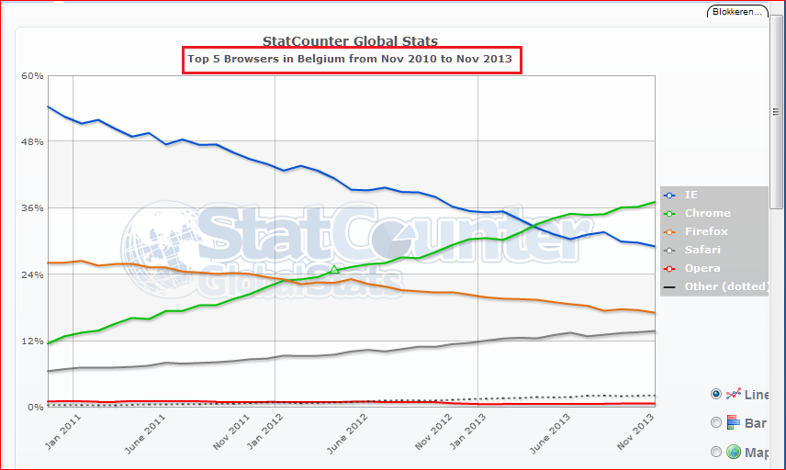786x470 pixels.
Task: Select the Map radio button
Action: click(x=716, y=452)
